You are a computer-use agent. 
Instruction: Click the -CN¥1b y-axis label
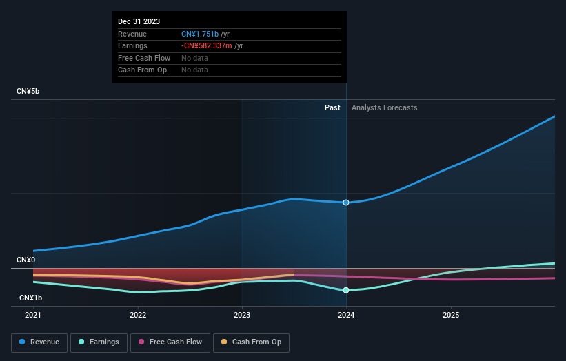coord(29,298)
